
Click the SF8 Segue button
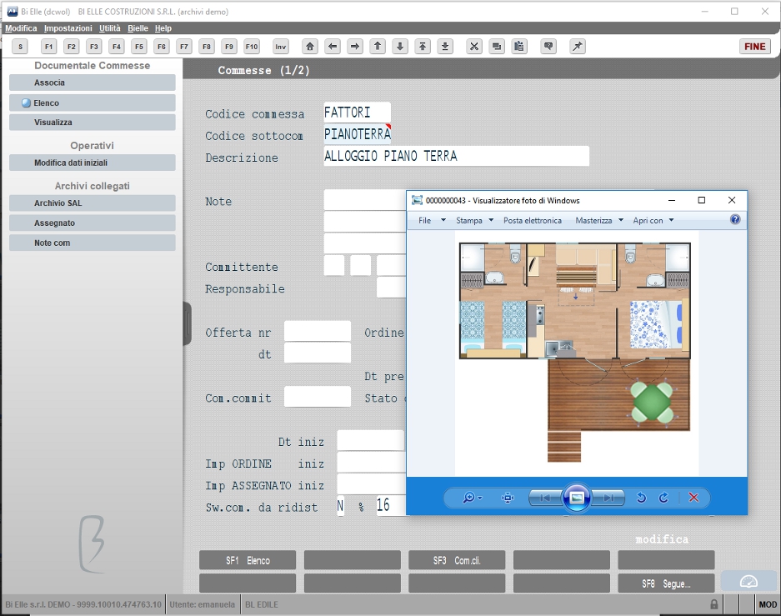[x=666, y=583]
